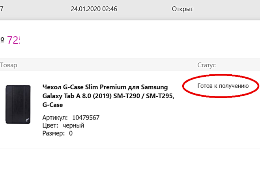Select the color value черный
260x171 pixels.
point(73,125)
